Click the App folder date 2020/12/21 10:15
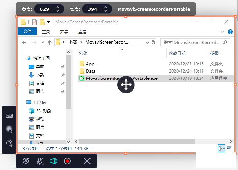238x170 pixels. coord(186,64)
